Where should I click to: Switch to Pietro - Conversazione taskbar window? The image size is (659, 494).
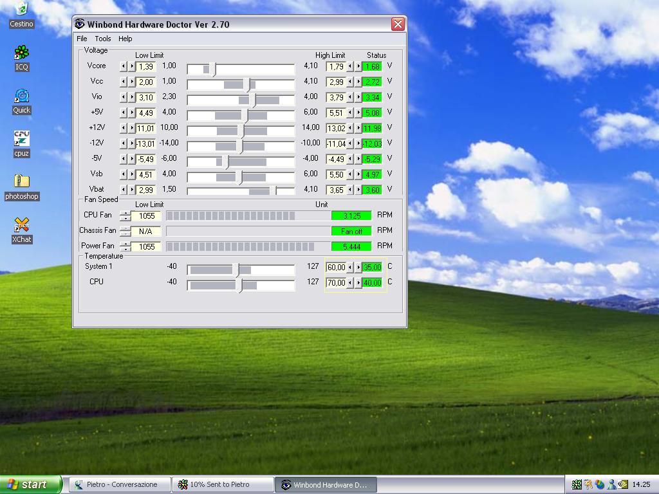click(120, 484)
